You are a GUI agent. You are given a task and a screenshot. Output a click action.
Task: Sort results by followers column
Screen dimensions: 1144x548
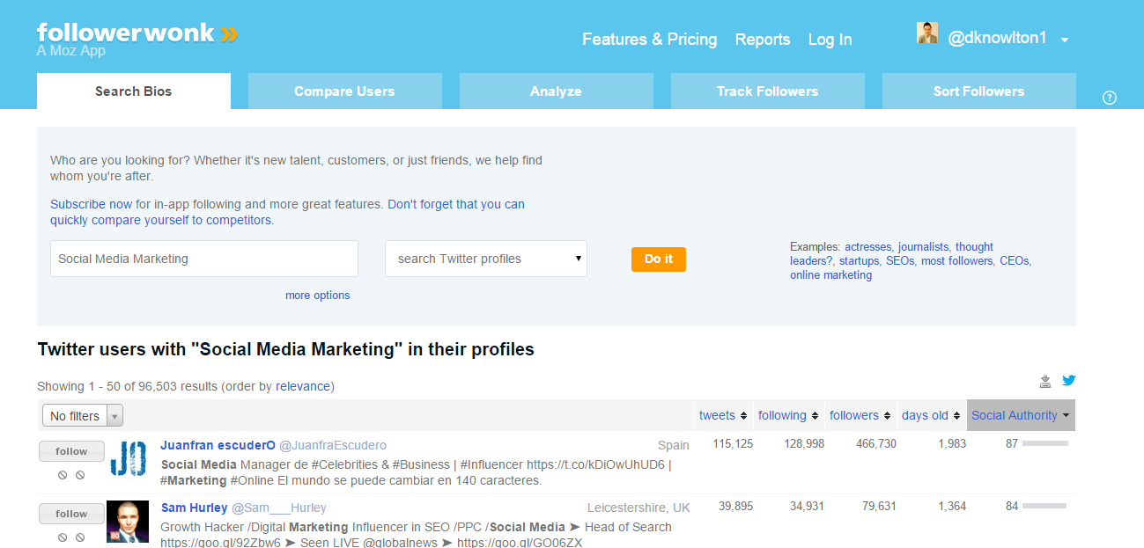pyautogui.click(x=860, y=415)
